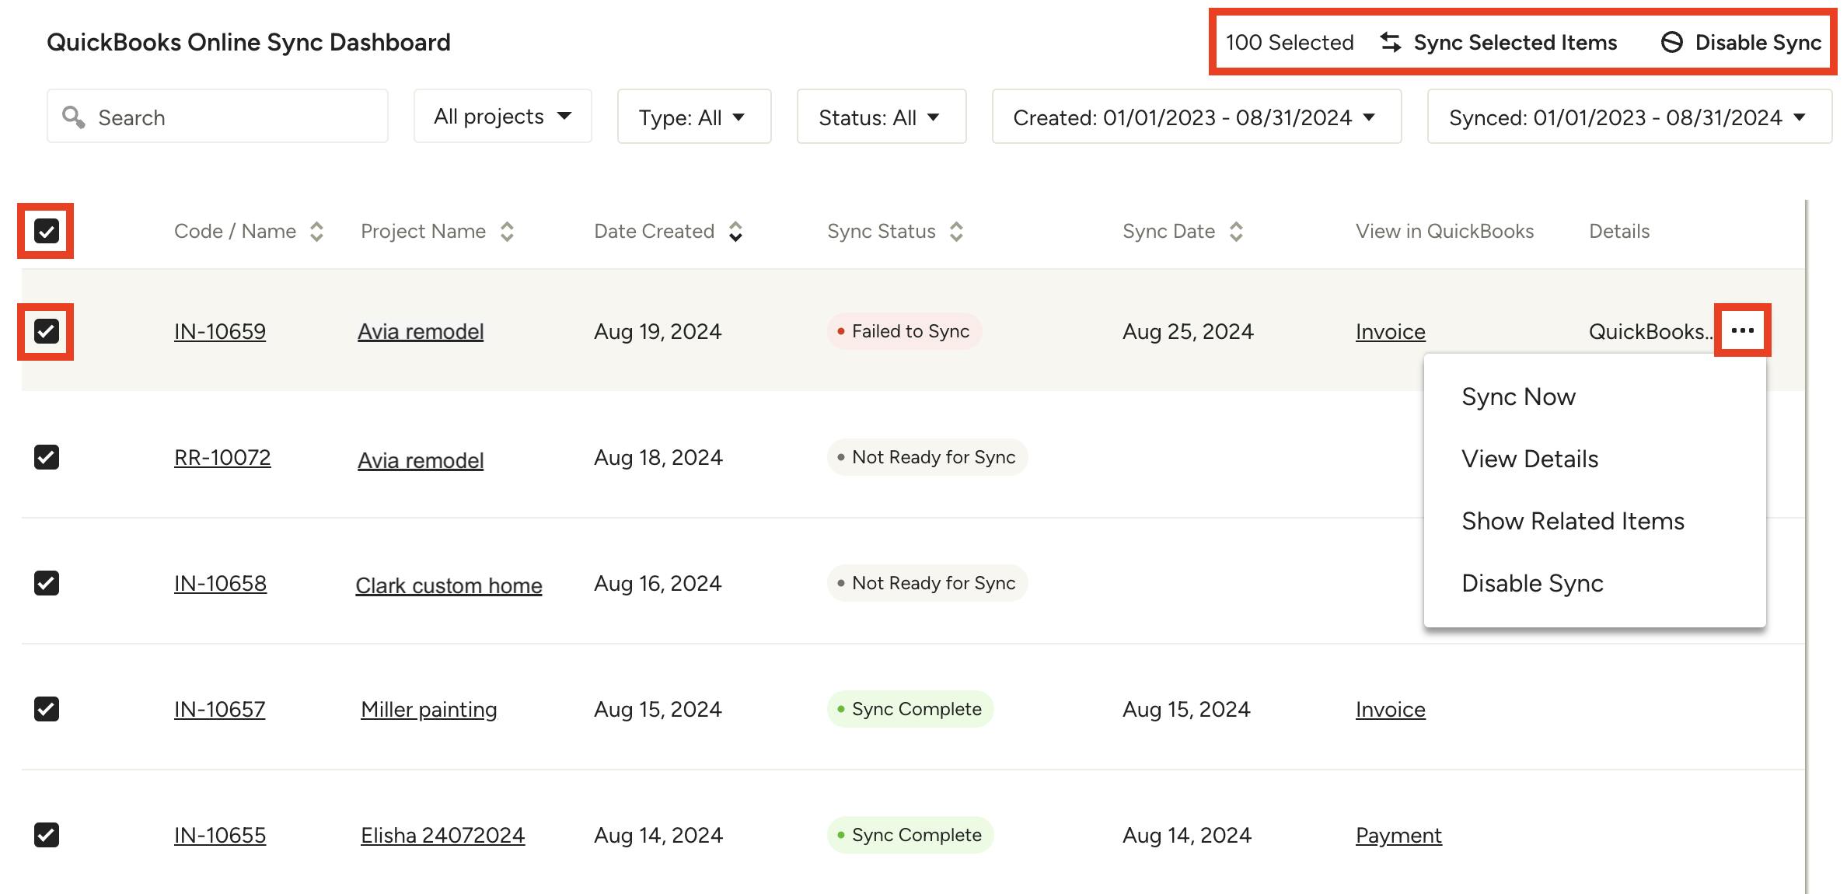This screenshot has height=894, width=1847.
Task: Click the Disable Sync label in the header
Action: [1758, 42]
